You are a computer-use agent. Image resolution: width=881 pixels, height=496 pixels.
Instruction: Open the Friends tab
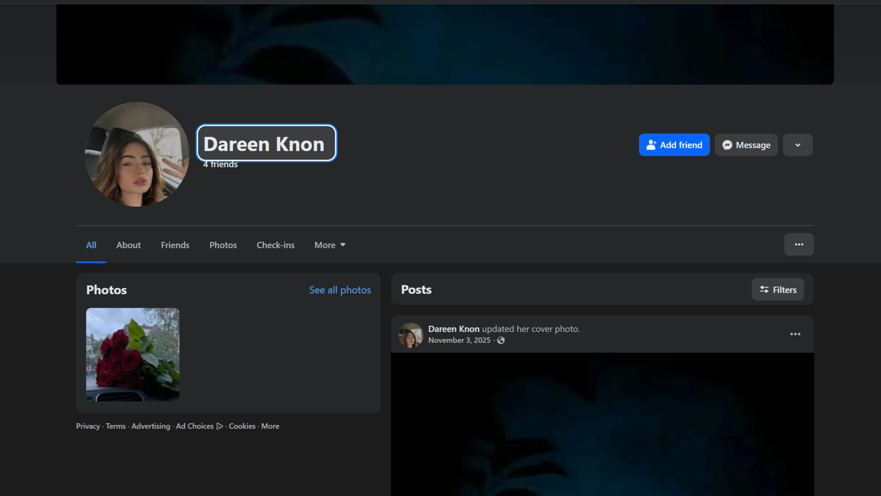coord(175,245)
